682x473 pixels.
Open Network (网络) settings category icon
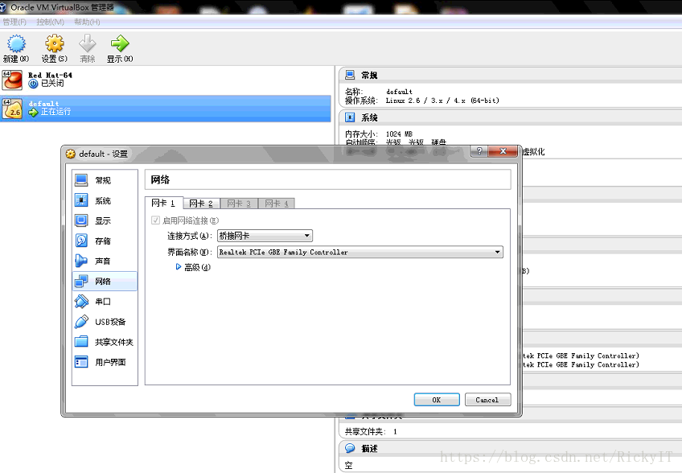pos(81,281)
